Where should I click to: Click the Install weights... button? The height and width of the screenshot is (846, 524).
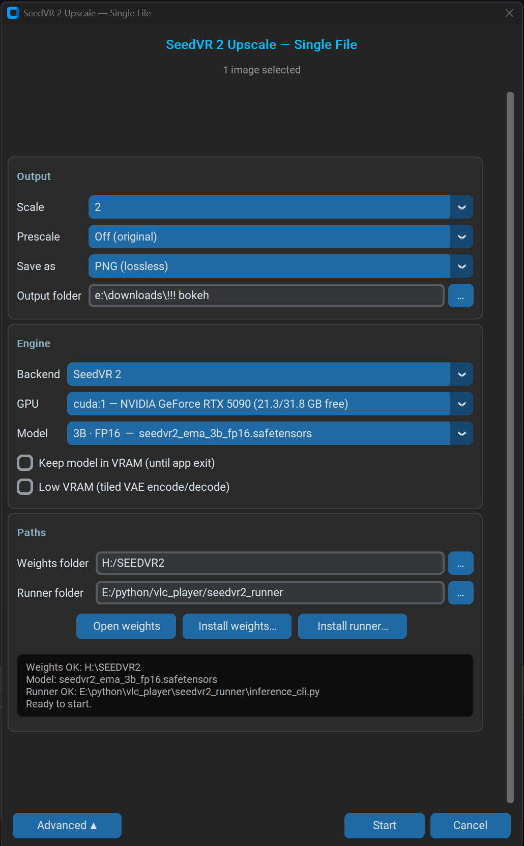[x=237, y=626]
